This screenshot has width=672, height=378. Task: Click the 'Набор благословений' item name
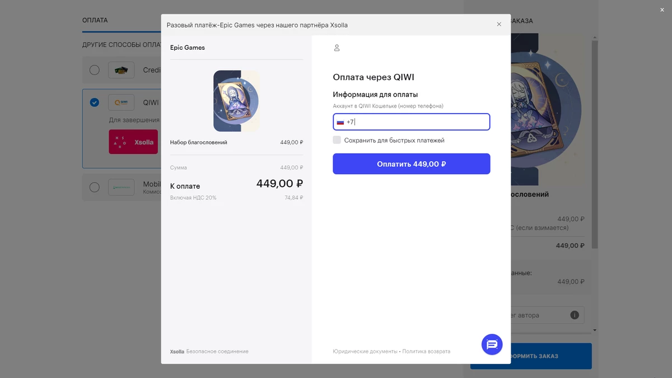pyautogui.click(x=199, y=142)
